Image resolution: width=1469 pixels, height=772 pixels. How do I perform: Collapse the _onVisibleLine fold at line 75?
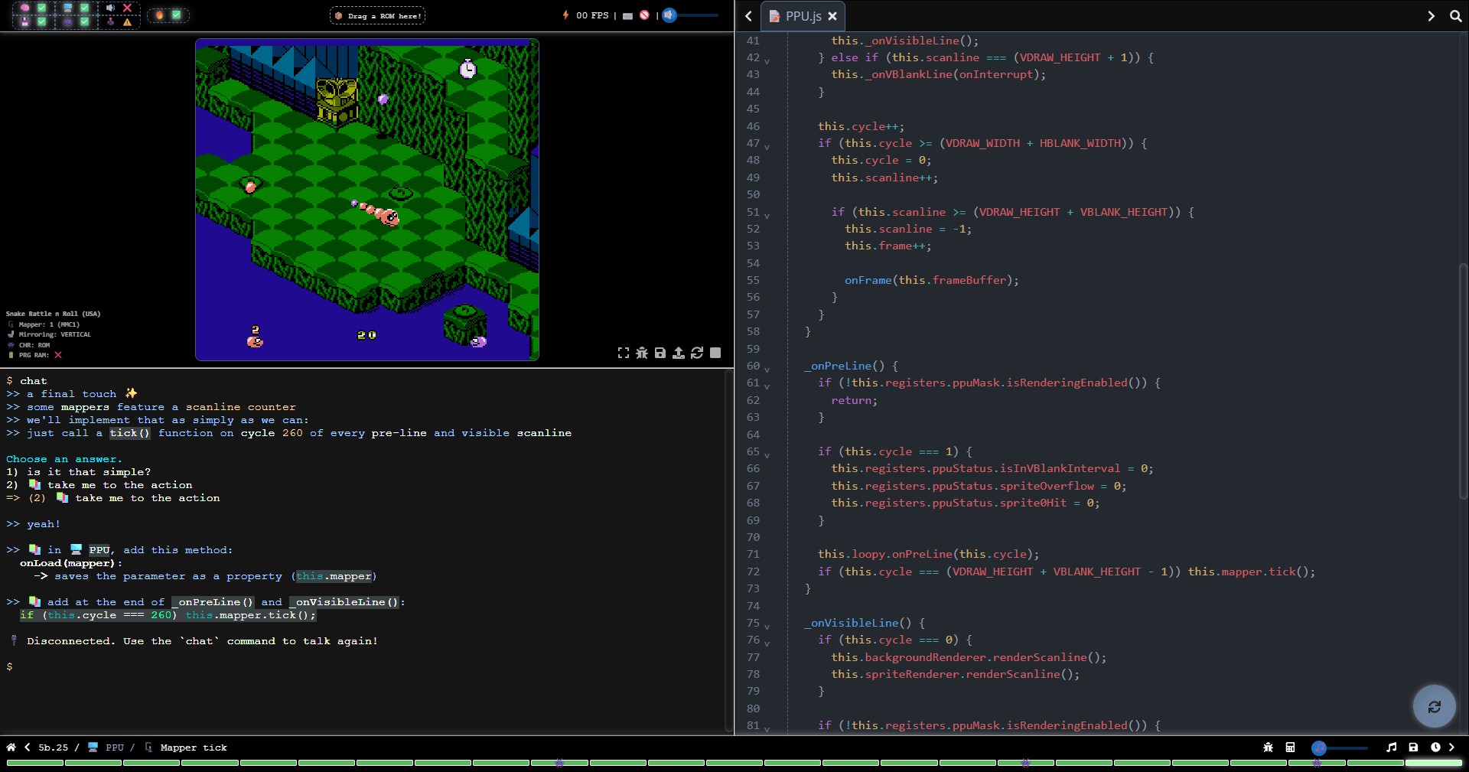(x=767, y=625)
